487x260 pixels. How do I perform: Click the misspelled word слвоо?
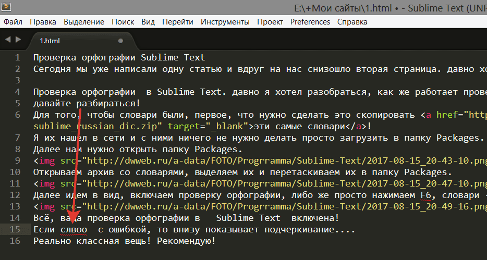[74, 229]
